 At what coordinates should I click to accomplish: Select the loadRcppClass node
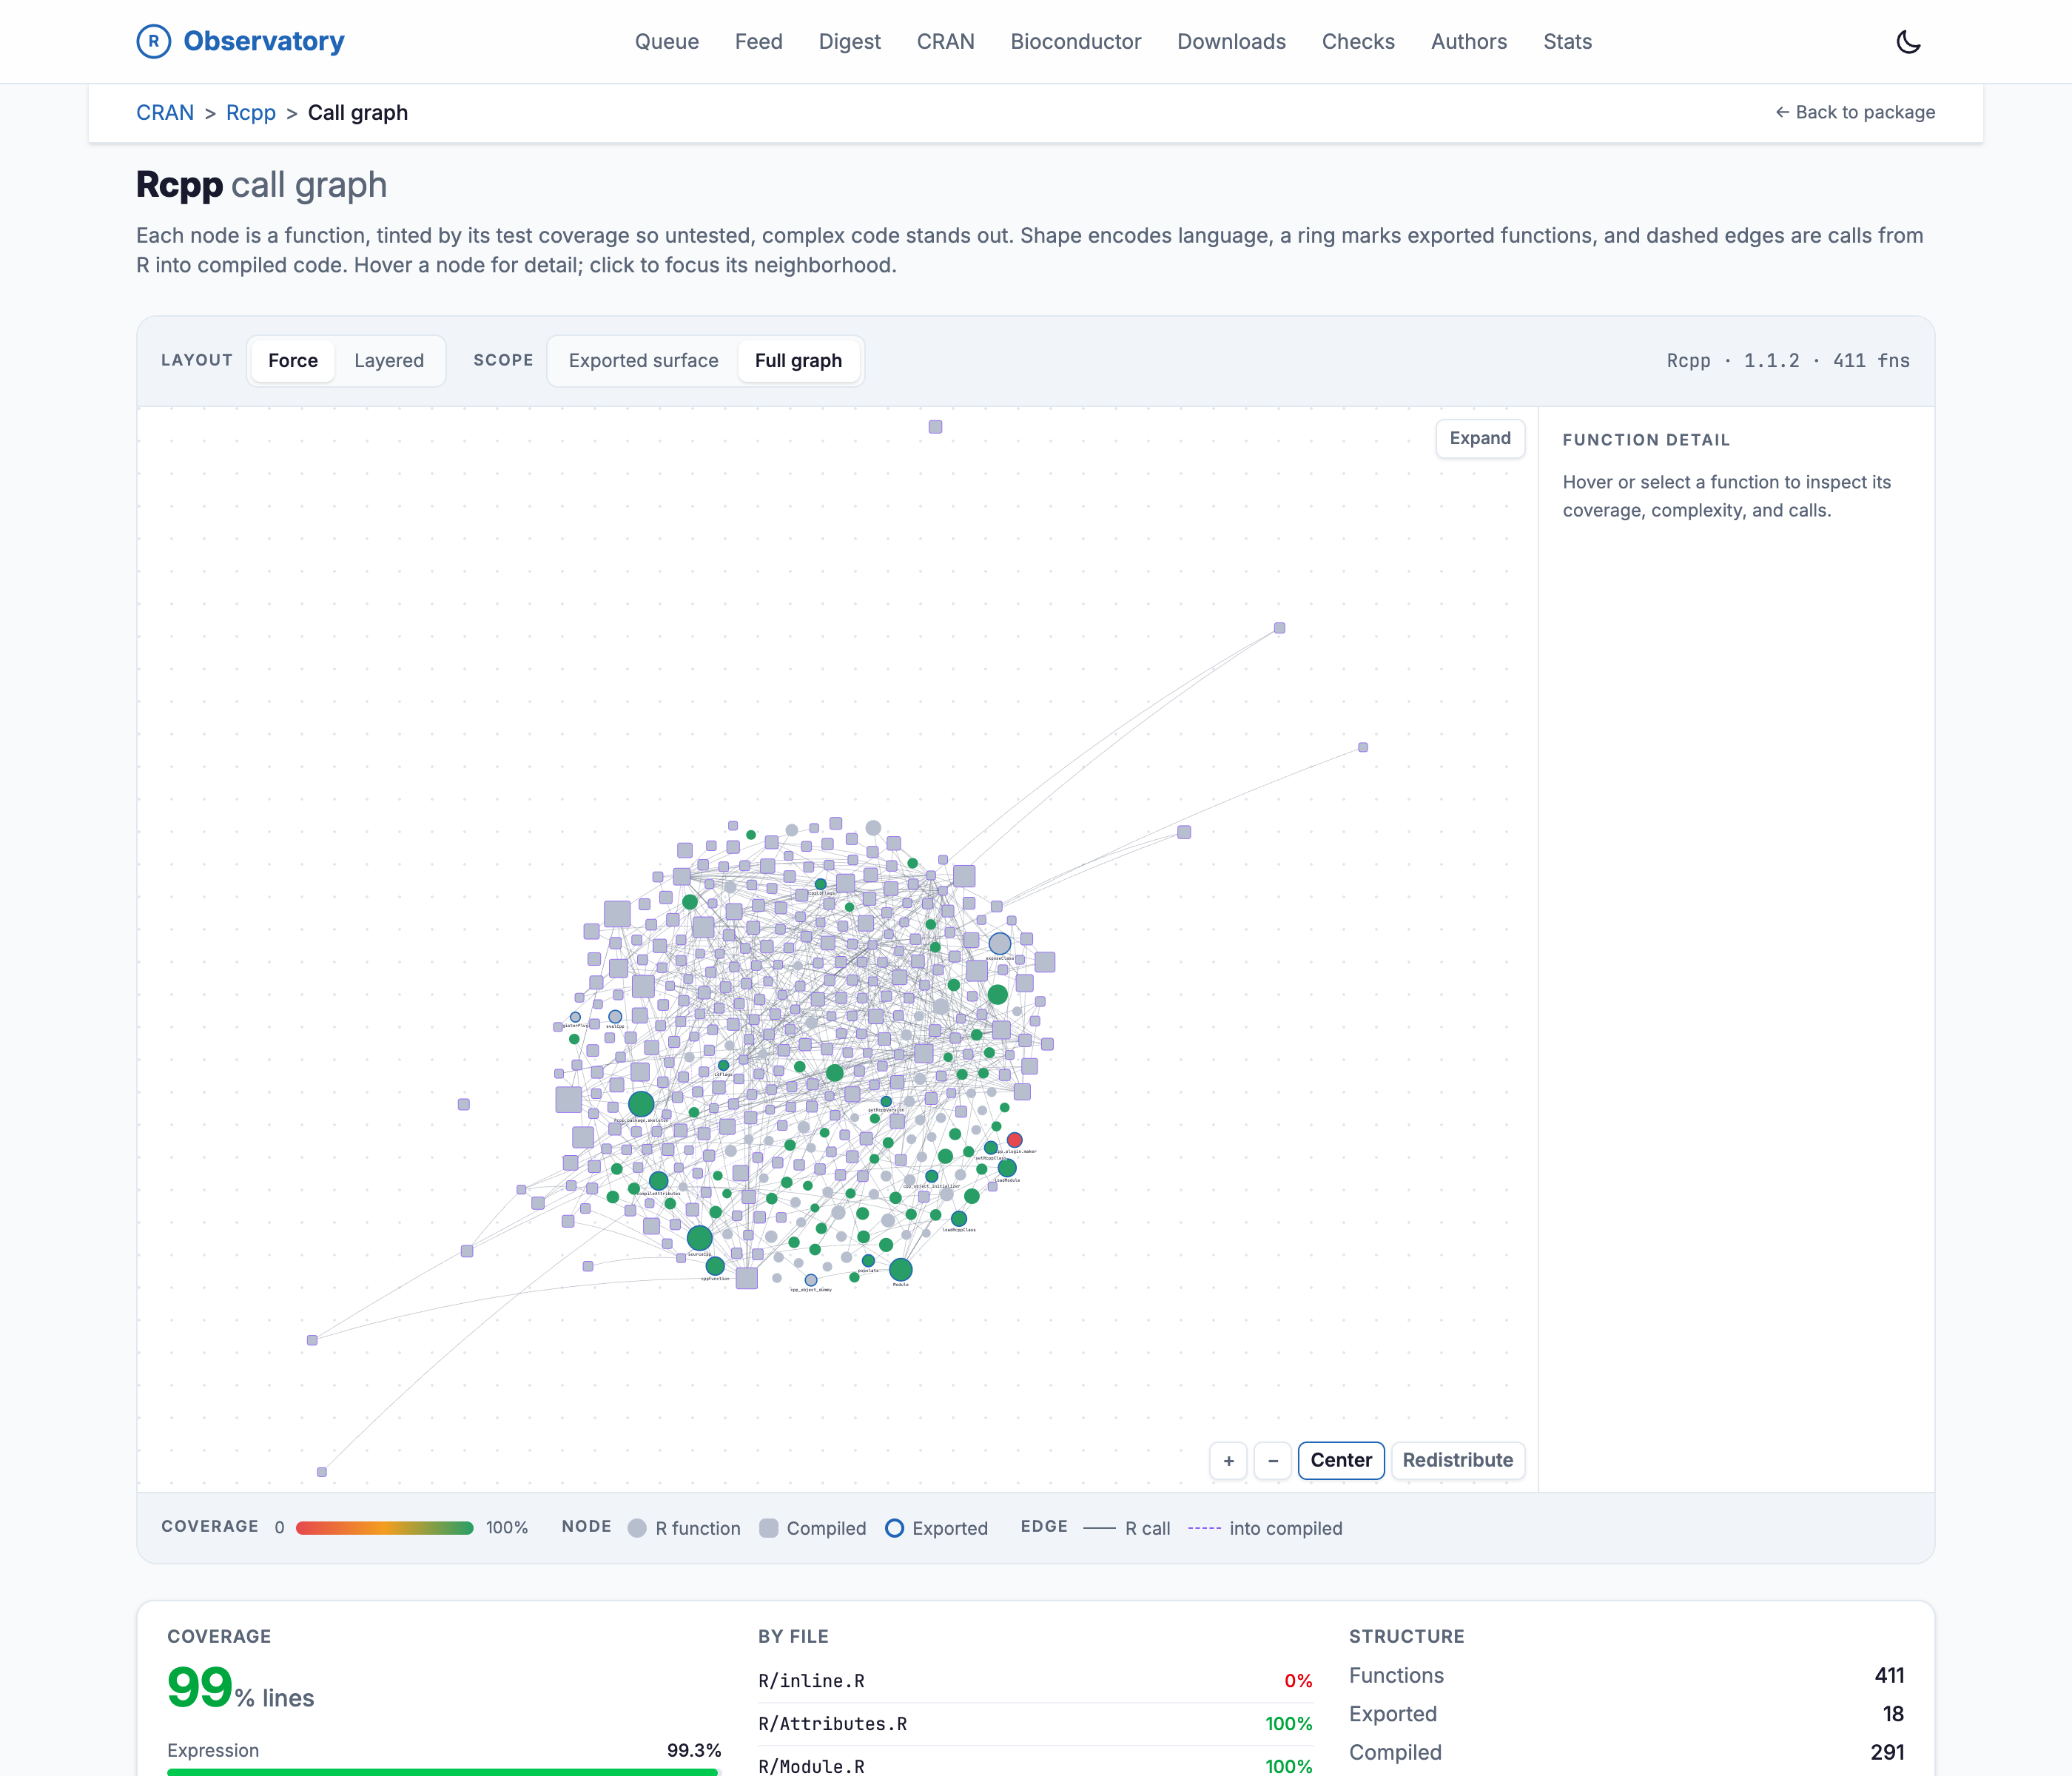(958, 1219)
